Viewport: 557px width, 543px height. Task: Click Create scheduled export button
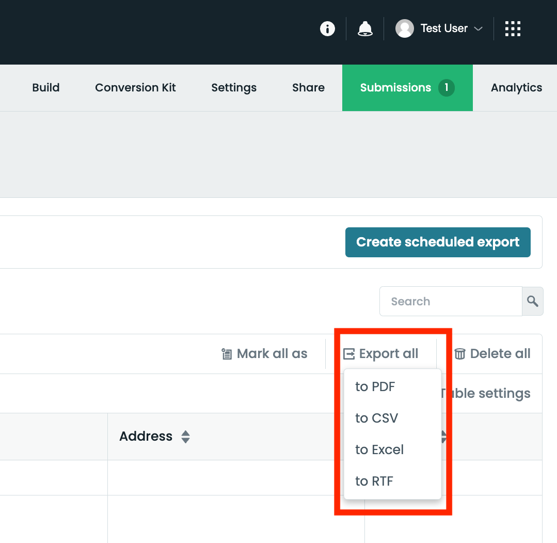(438, 242)
